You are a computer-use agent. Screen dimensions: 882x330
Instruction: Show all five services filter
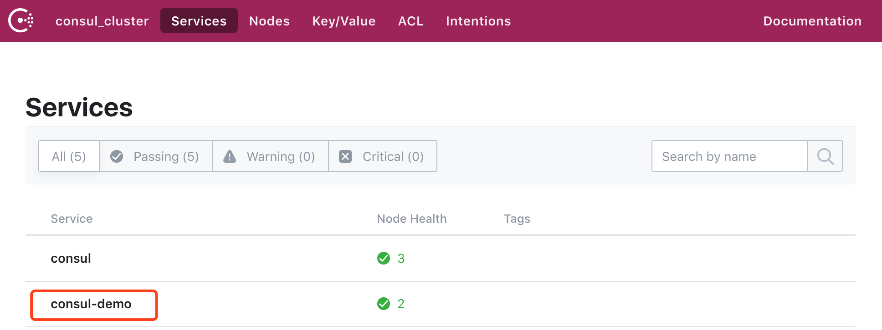click(x=69, y=156)
